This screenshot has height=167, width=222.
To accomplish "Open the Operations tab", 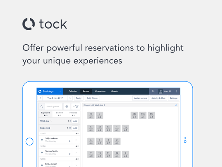I will pos(100,91).
